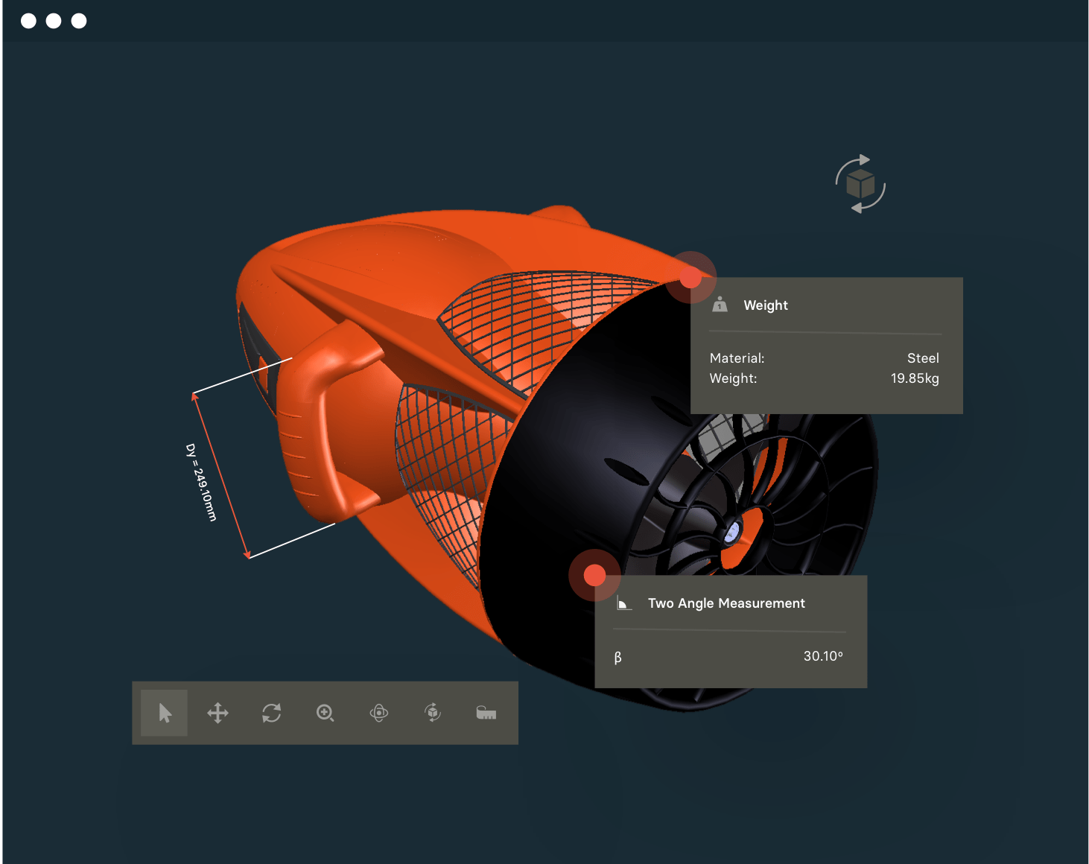The image size is (1089, 864).
Task: Select the Steel material value
Action: click(922, 358)
